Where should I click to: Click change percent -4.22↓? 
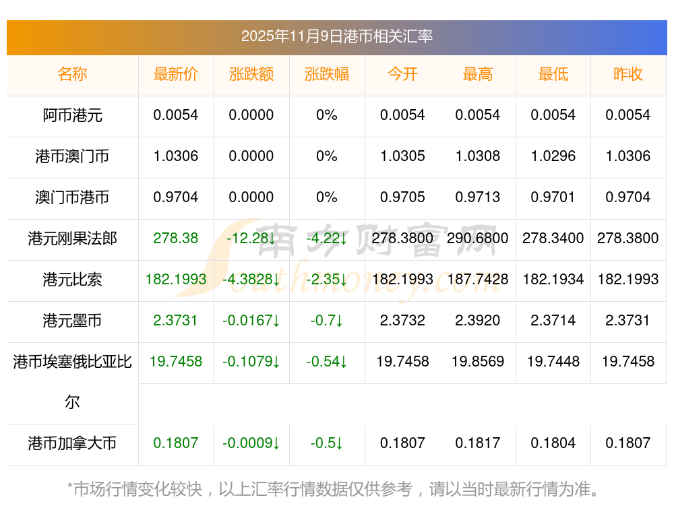tap(327, 238)
